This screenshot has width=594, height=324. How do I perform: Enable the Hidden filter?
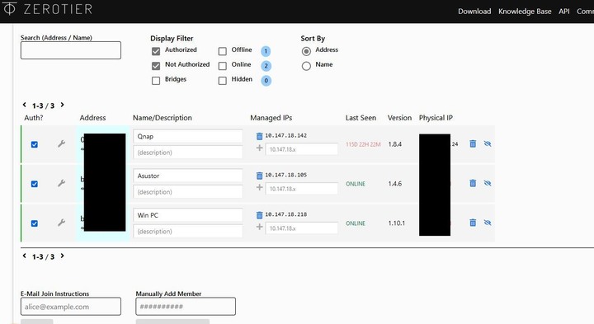point(223,81)
